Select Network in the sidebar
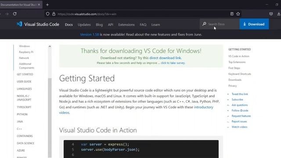Screen dimensions: 281x158 24,58
